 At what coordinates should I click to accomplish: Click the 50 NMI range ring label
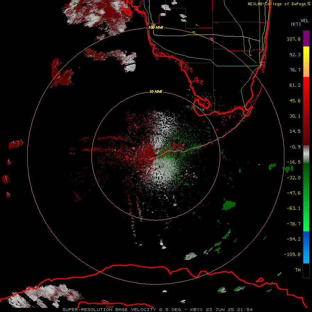(x=156, y=92)
